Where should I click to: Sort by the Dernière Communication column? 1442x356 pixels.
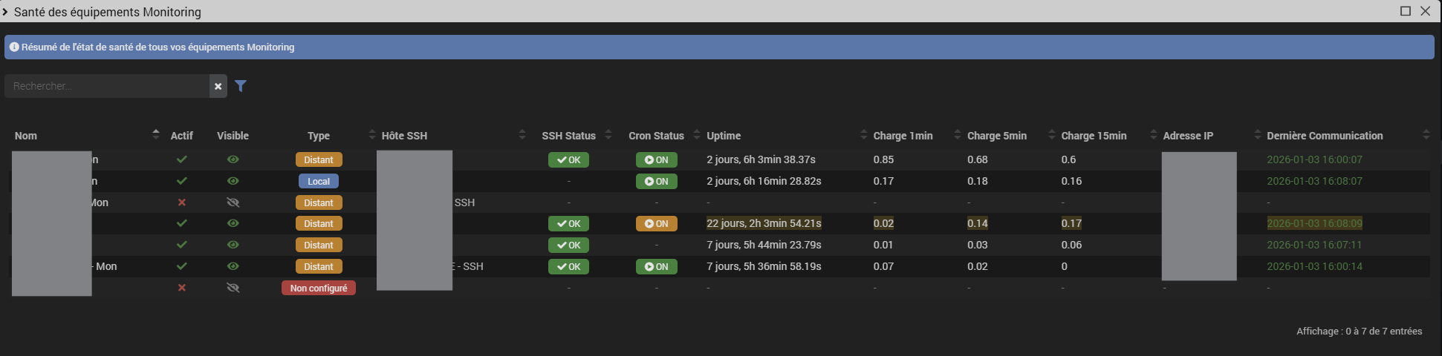point(1324,136)
